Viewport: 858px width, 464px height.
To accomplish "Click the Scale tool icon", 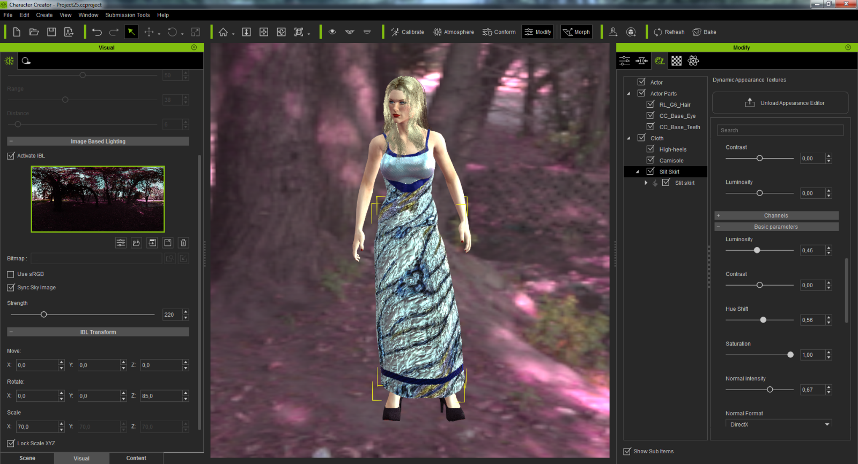I will [x=196, y=32].
